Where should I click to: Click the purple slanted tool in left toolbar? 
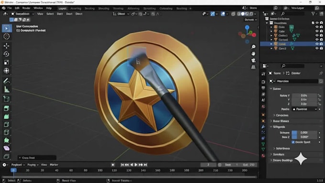coord(6,148)
